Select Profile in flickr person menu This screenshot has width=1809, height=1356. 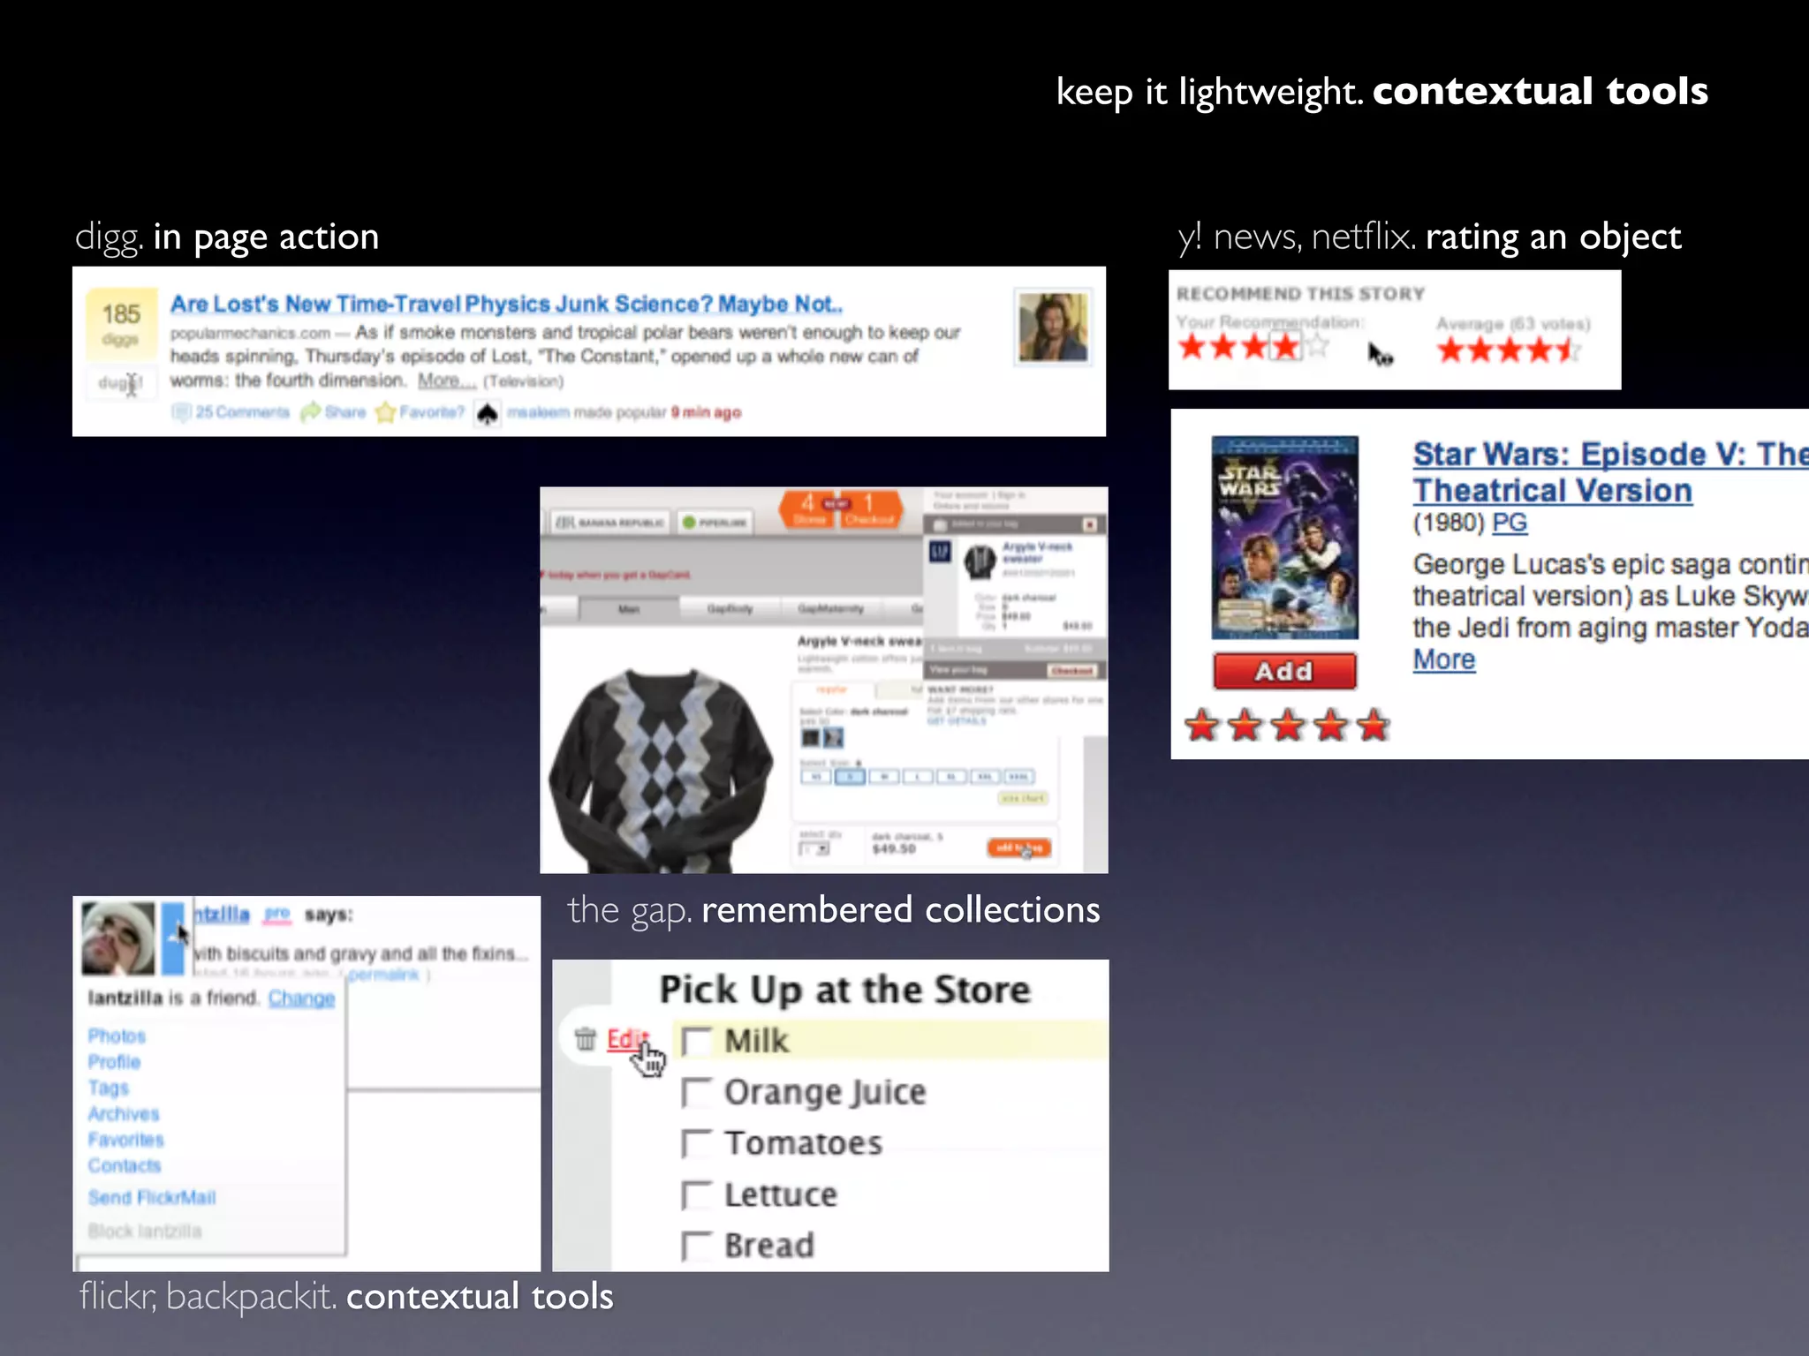(x=114, y=1062)
